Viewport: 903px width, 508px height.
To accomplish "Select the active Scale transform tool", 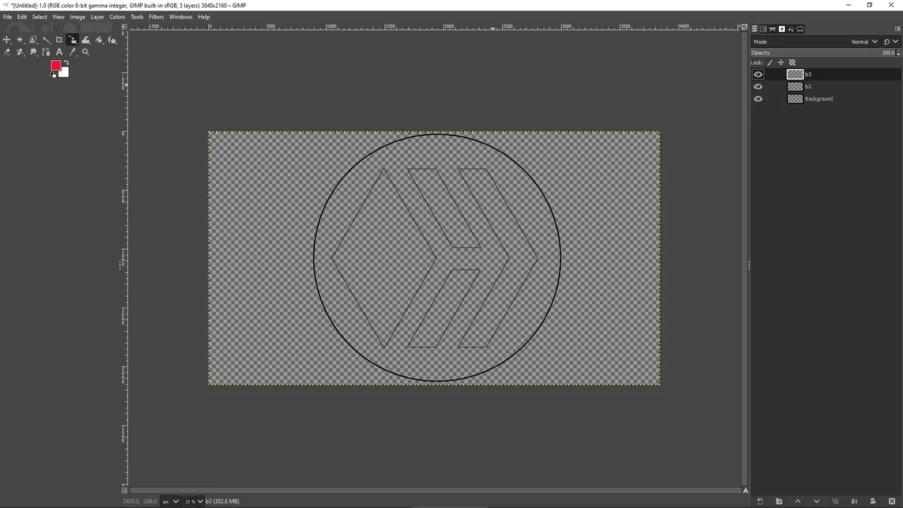I will pos(73,40).
